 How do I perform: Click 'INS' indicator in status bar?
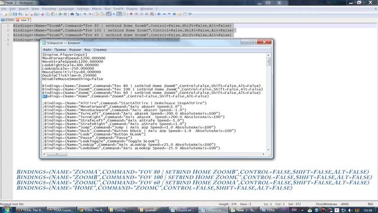[x=370, y=204]
